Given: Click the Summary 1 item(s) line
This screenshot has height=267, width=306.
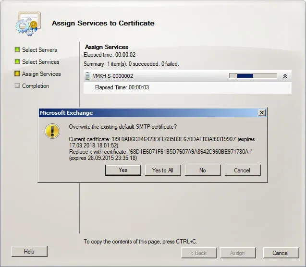Looking at the screenshot, I should pos(131,64).
